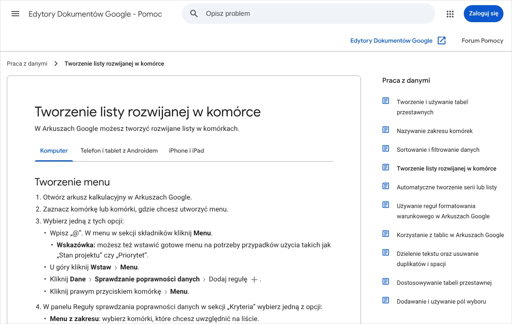This screenshot has height=324, width=512.
Task: Click document icon beside Dzielenie tekstu oraz usuwanie duplikatów
Action: click(386, 252)
